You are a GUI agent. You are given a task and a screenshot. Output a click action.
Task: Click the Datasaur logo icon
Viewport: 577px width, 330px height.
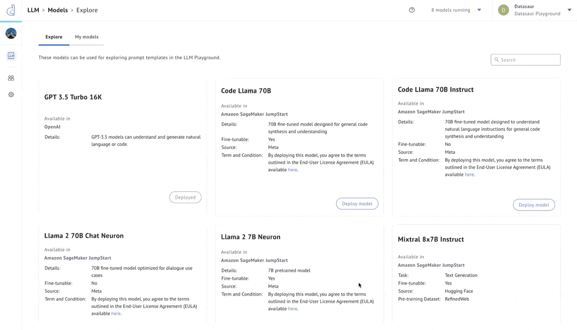[11, 10]
